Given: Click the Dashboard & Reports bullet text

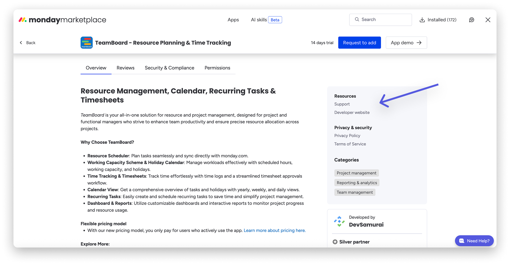Looking at the screenshot, I should [196, 207].
